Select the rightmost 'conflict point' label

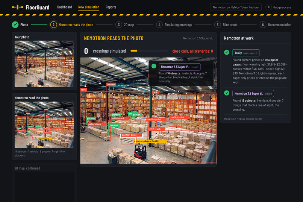[180, 117]
